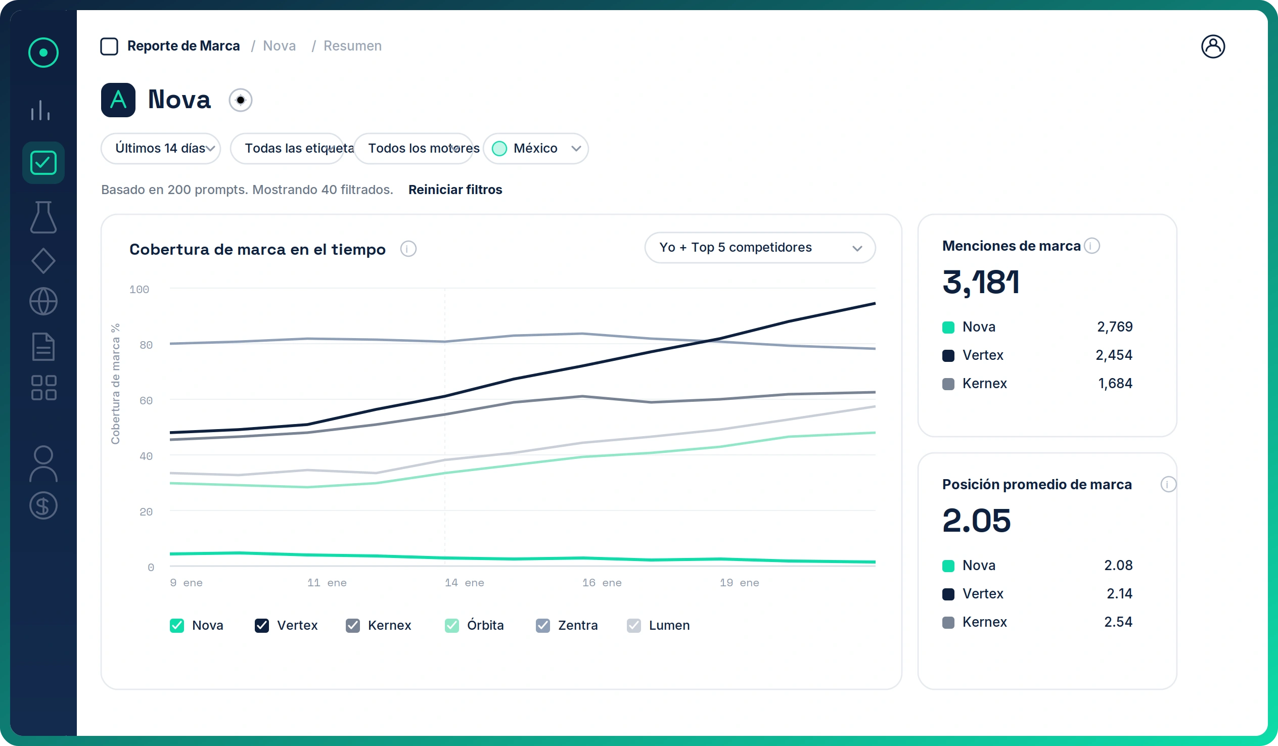Toggle the Órbita series checkbox
1278x746 pixels.
pyautogui.click(x=452, y=625)
